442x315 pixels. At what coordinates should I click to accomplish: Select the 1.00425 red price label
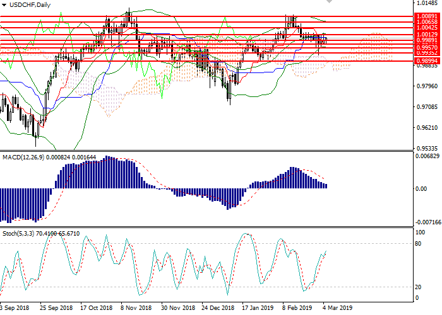tap(424, 28)
